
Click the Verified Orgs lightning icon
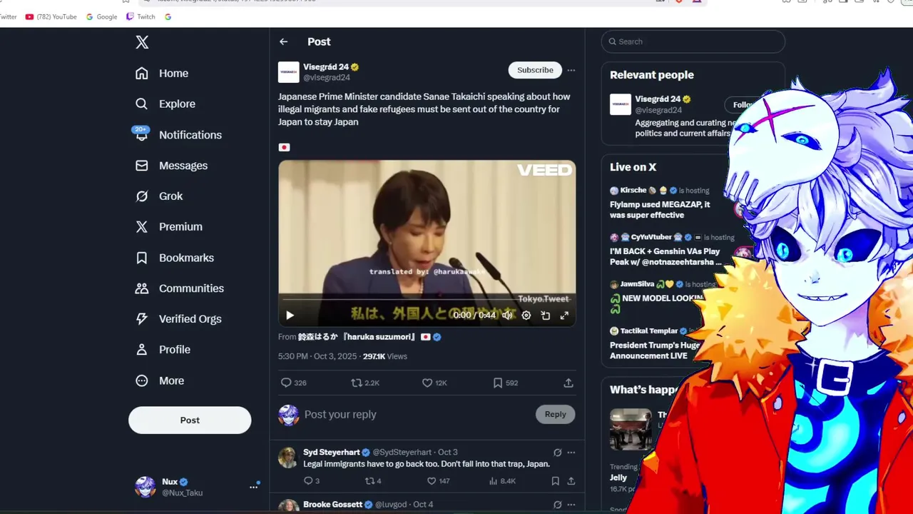[142, 319]
